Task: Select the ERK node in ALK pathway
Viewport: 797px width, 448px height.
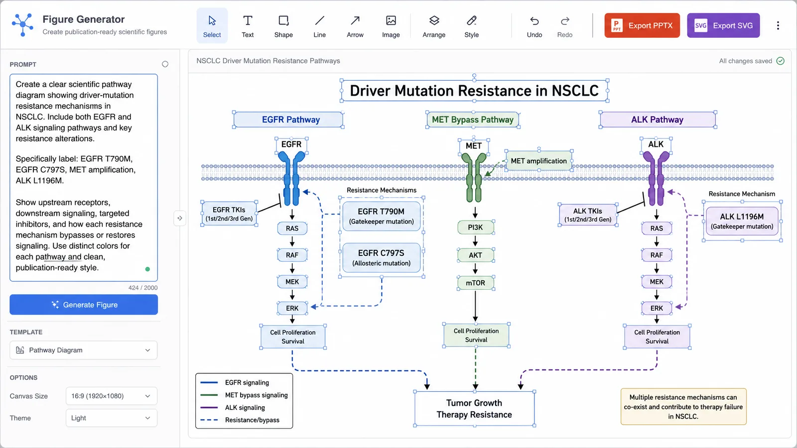Action: click(657, 308)
